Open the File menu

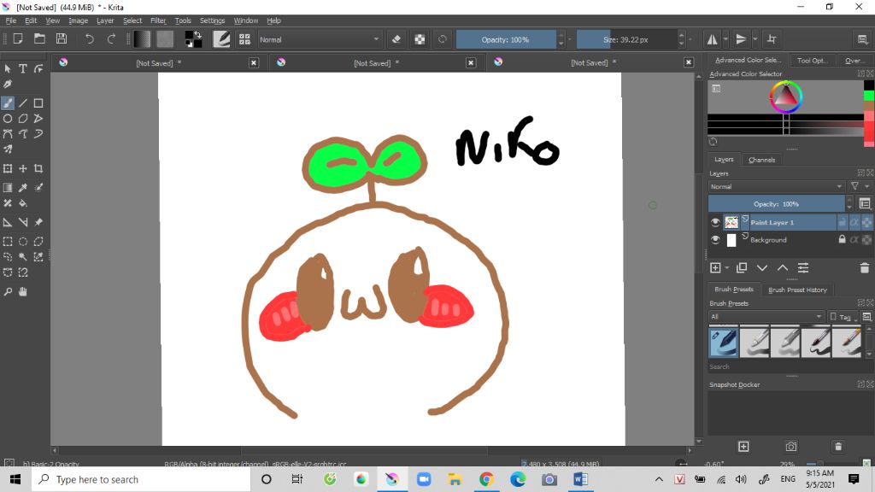[x=10, y=20]
